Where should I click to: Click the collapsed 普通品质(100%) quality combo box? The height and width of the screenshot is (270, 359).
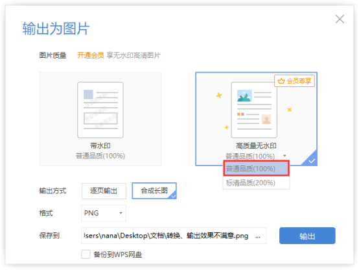[256, 156]
